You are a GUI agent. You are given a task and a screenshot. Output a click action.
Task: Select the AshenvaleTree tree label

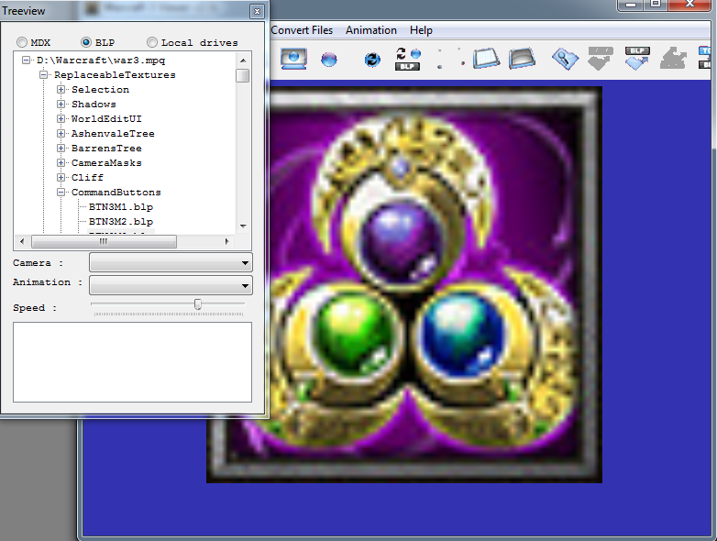click(113, 134)
